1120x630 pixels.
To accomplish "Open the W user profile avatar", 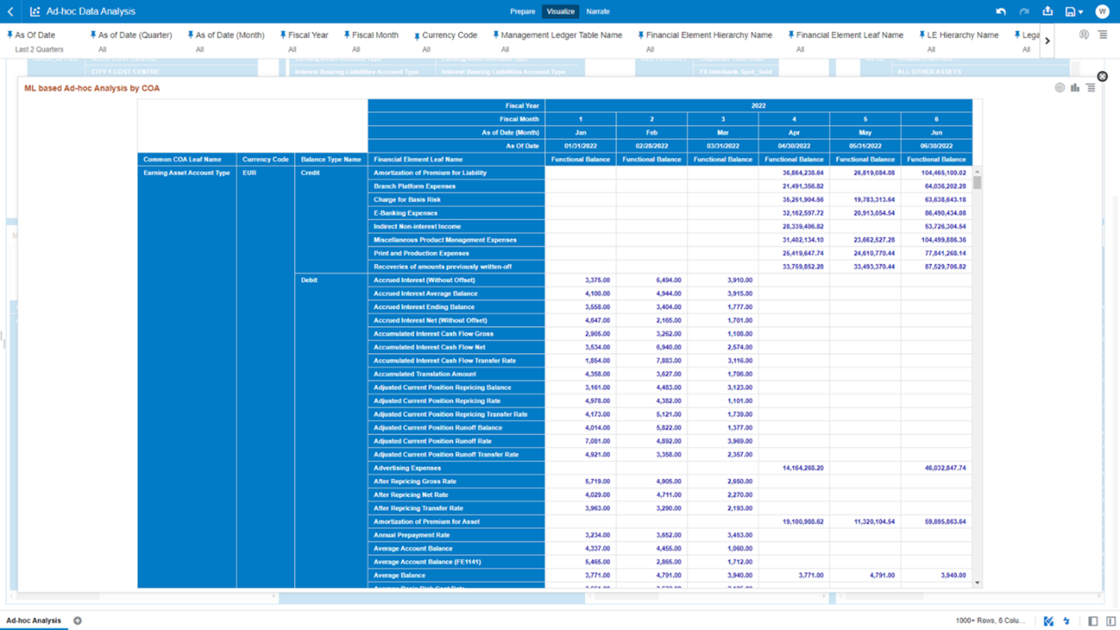I will point(1101,12).
